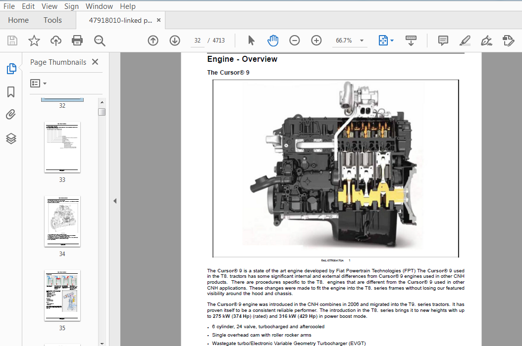The height and width of the screenshot is (346, 522).
Task: Click the thumbnail panel scrollbar handle
Action: 102,112
